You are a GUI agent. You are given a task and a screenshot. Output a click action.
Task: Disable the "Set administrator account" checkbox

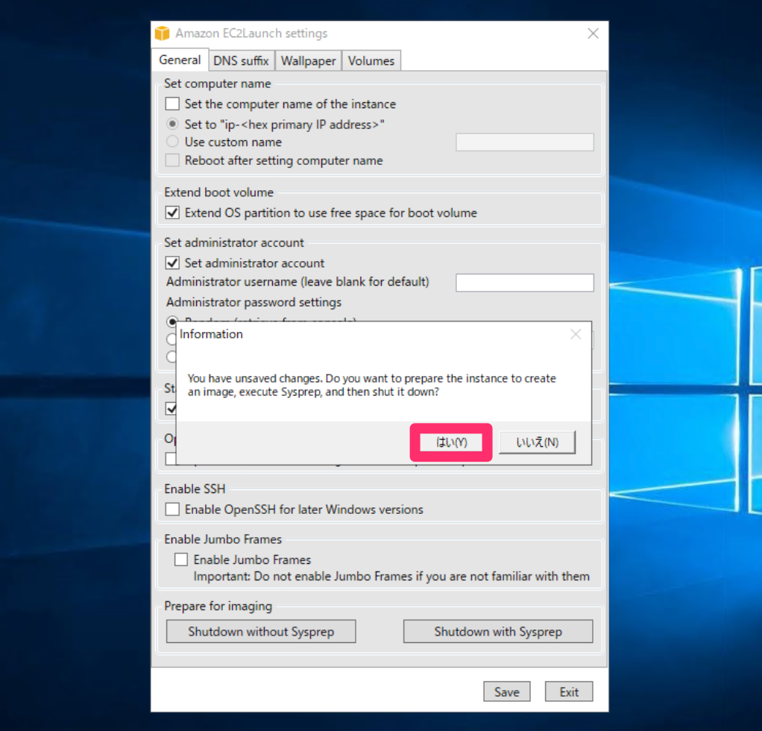171,263
